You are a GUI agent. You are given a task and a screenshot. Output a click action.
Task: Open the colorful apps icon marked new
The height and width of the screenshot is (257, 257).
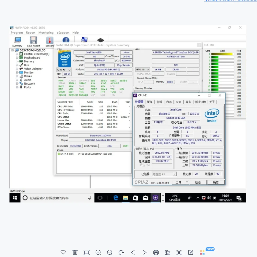(202, 252)
